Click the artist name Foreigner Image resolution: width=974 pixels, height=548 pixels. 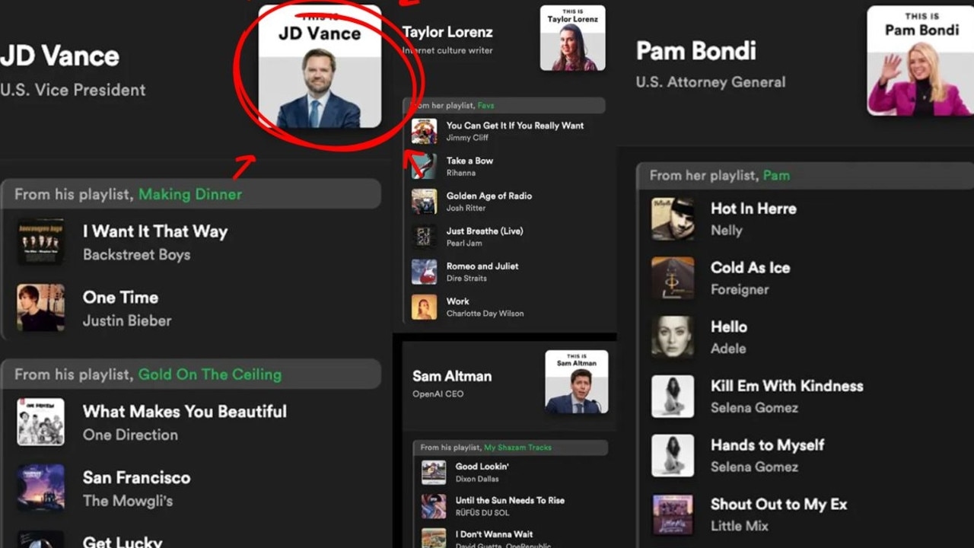(x=740, y=290)
